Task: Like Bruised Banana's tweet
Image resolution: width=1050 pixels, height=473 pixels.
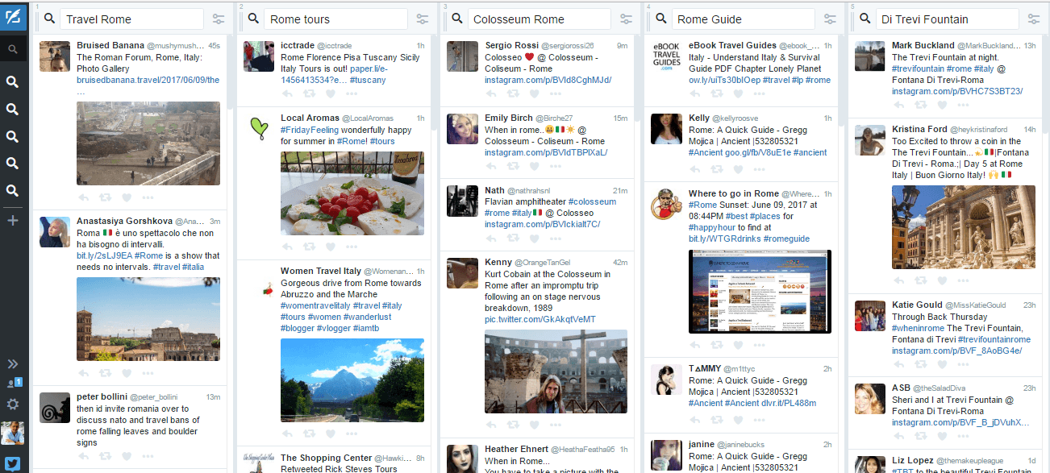Action: click(x=127, y=197)
